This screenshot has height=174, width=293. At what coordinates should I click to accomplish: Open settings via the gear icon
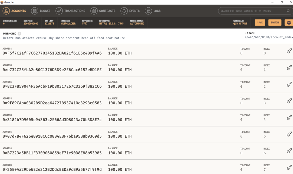pos(289,23)
